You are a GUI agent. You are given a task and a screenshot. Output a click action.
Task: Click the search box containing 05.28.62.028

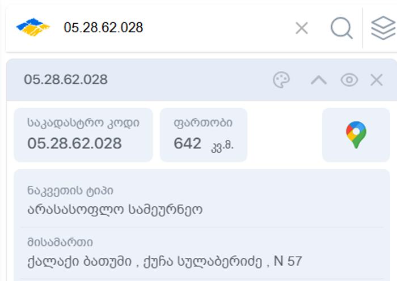click(x=177, y=28)
